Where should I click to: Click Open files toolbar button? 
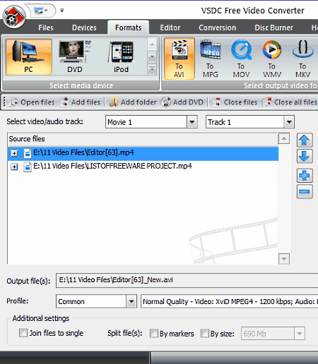[32, 102]
